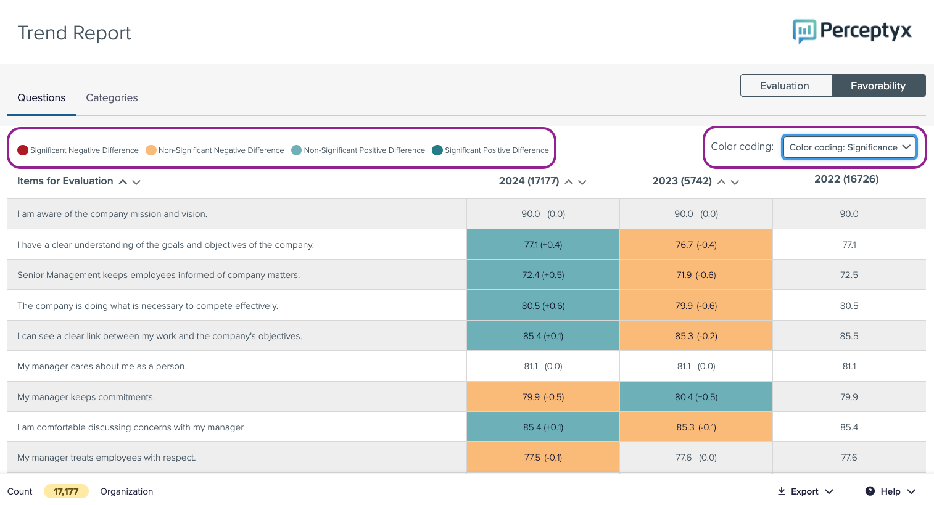Select row about clear link between work and objectives
Image resolution: width=934 pixels, height=505 pixels.
point(466,336)
